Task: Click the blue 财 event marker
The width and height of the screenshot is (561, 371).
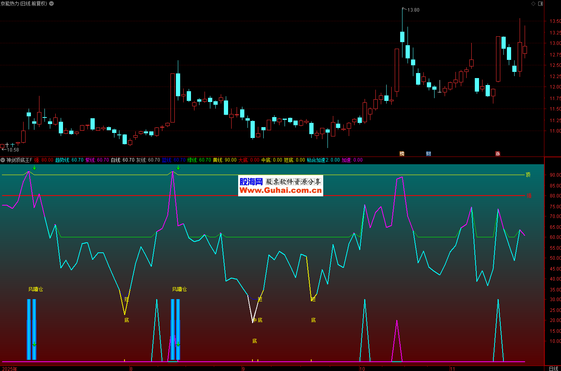Action: tap(428, 154)
